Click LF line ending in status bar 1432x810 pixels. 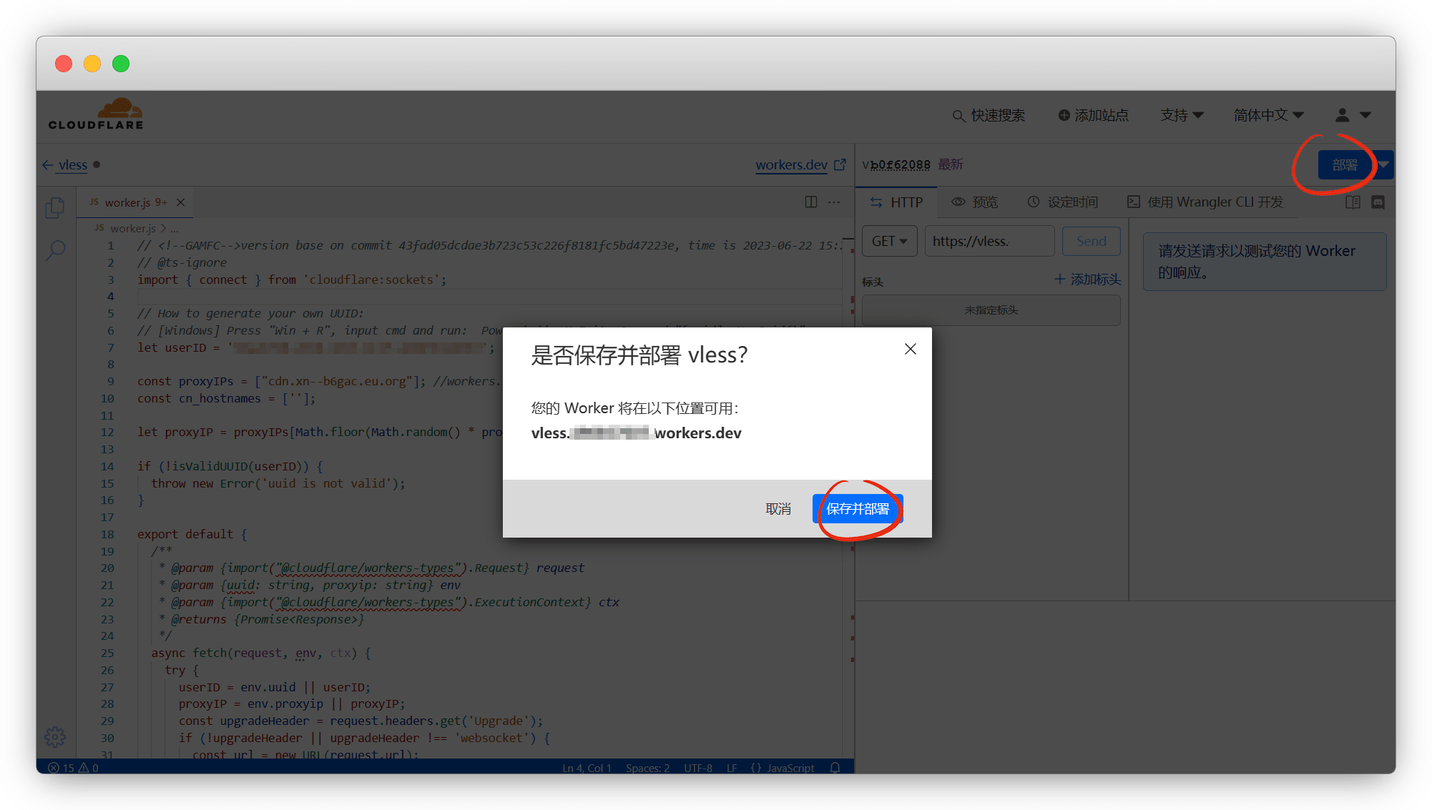tap(732, 768)
